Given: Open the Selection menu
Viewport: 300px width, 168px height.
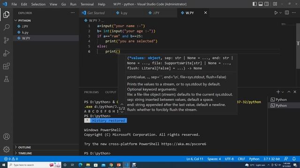Looking at the screenshot, I should (x=38, y=4).
